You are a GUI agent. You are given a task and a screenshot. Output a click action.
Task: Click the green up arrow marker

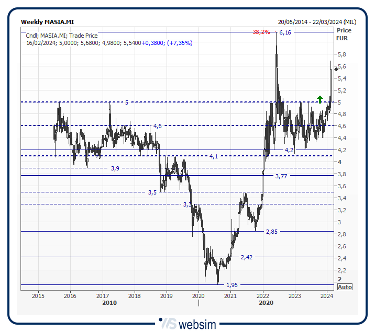tap(319, 99)
